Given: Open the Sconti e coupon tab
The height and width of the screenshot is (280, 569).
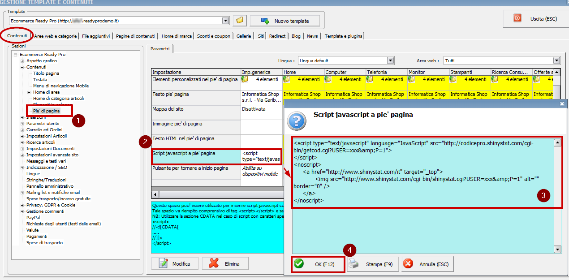Looking at the screenshot, I should (214, 36).
